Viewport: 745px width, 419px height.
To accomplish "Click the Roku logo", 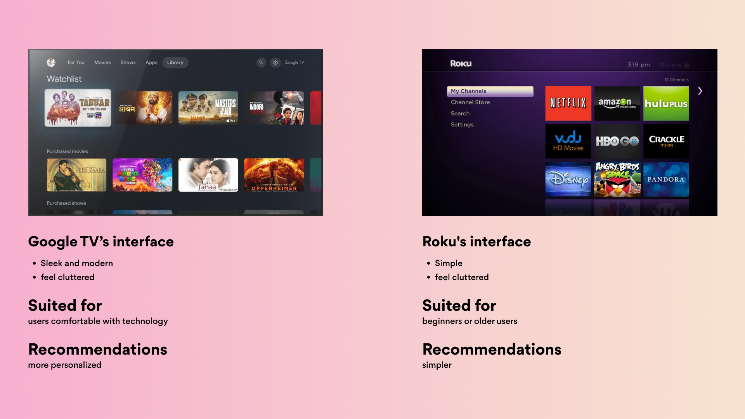I will [461, 64].
